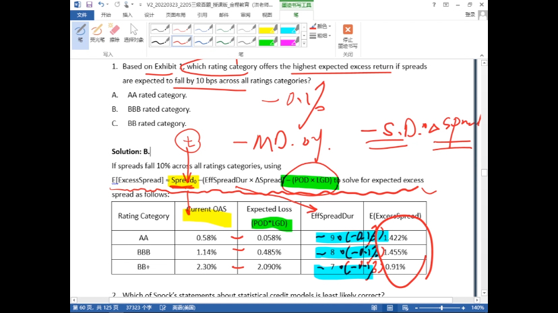Click the 37323 个字 word count indicator
Image resolution: width=558 pixels, height=313 pixels.
pyautogui.click(x=121, y=308)
